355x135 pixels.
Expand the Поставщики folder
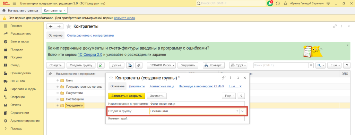(x=58, y=99)
